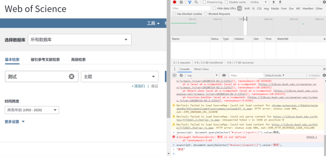Click the import HAR upload arrow icon
This screenshot has width=326, height=156.
tap(273, 2)
